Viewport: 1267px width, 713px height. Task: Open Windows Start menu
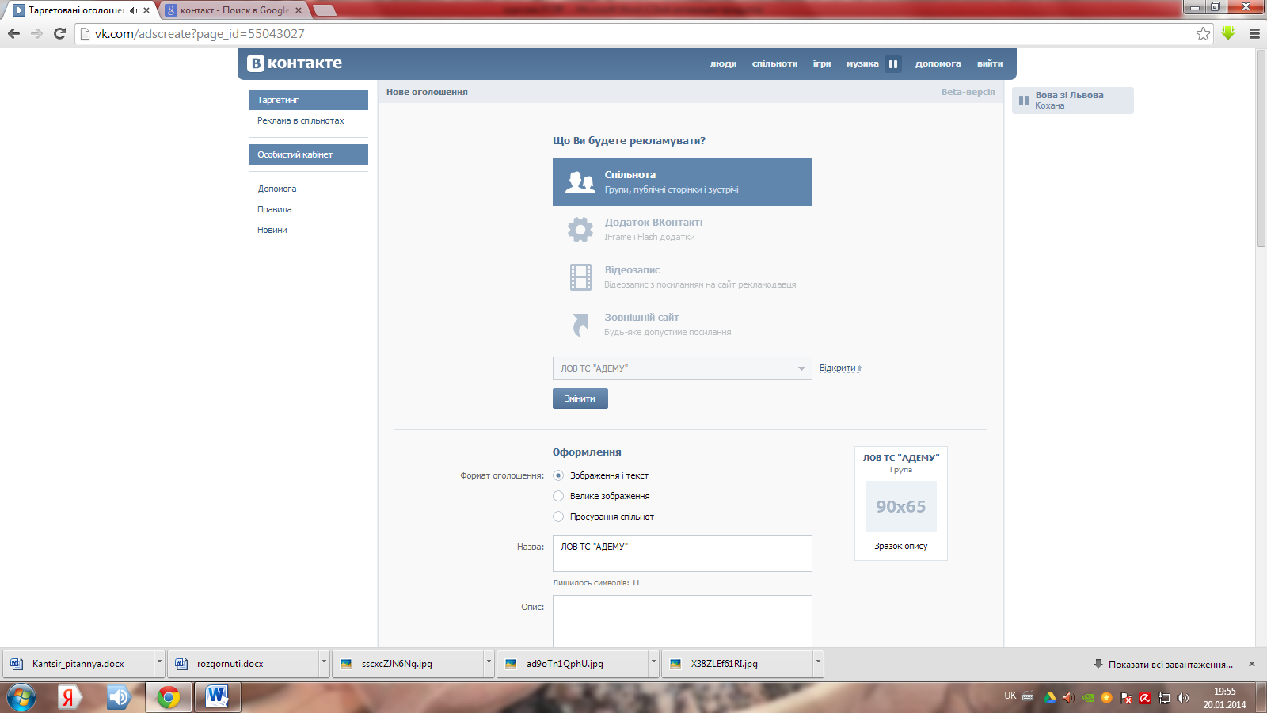[21, 698]
